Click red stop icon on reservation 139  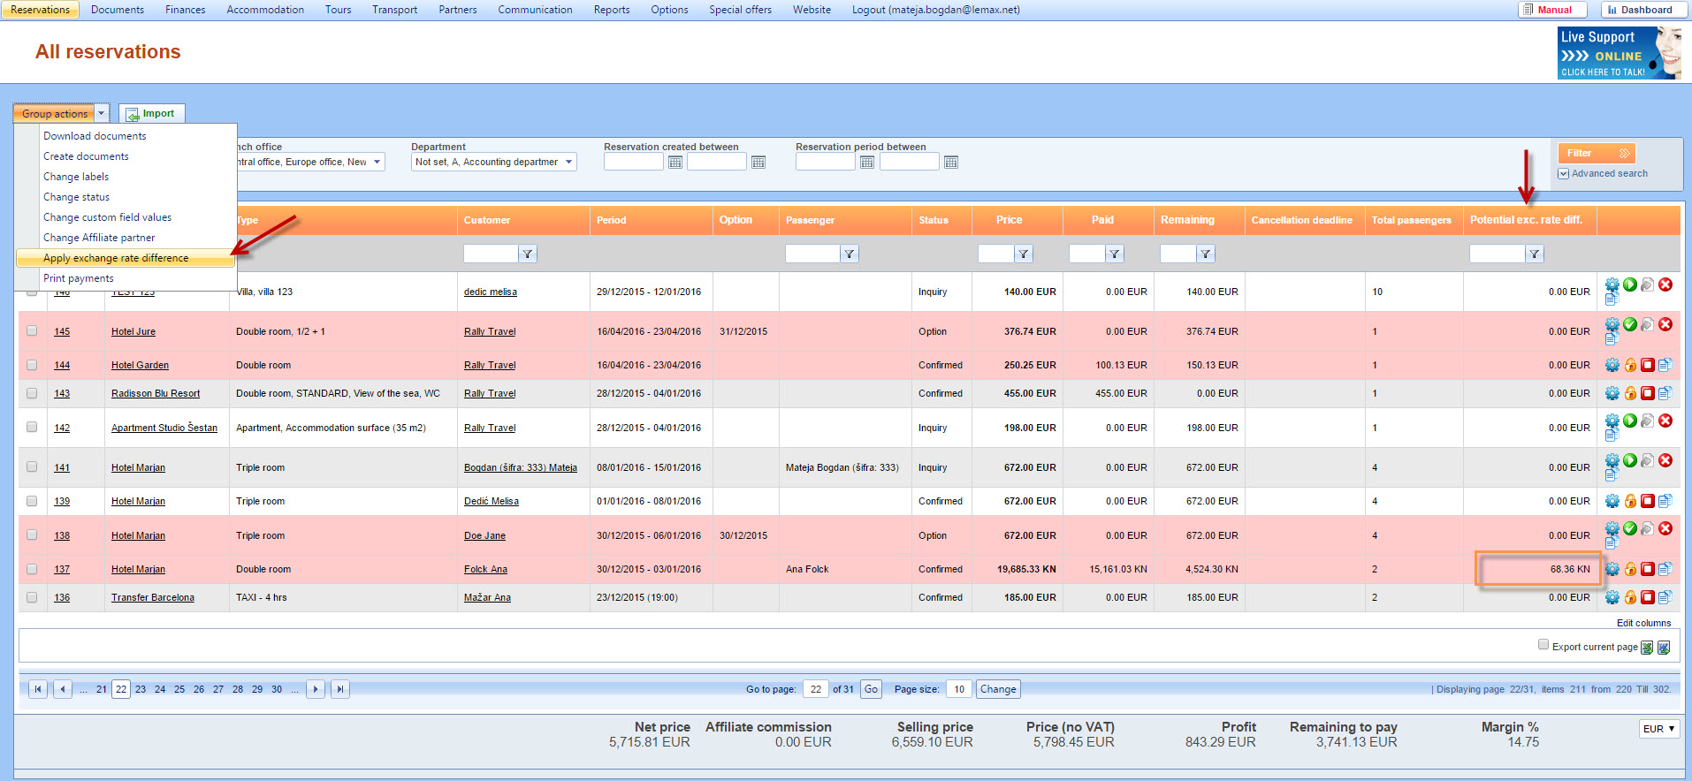pyautogui.click(x=1648, y=501)
